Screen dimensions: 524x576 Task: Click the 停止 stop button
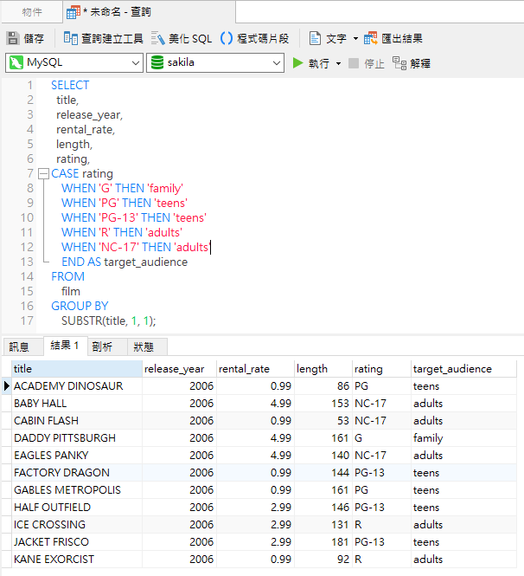point(354,63)
